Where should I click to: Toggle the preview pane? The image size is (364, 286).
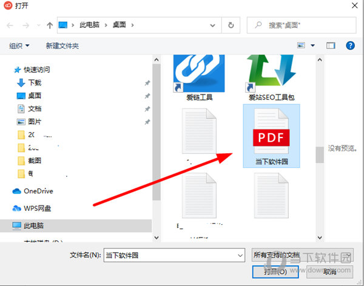tap(331, 45)
